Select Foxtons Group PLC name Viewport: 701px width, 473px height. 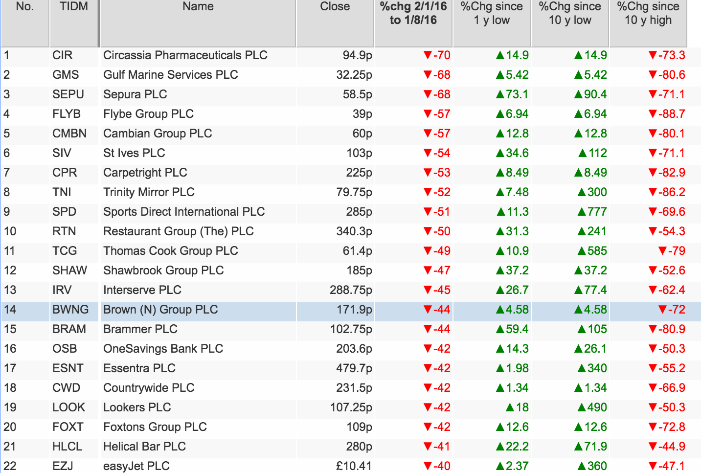click(x=155, y=427)
